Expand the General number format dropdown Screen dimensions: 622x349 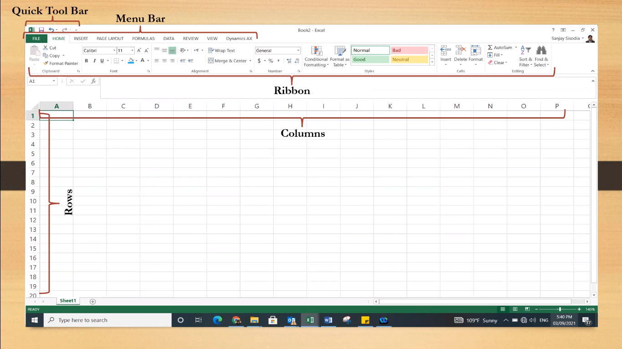[x=298, y=51]
